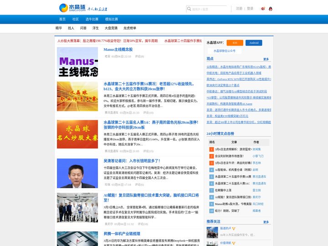This screenshot has width=328, height=246.
Task: Open the 吴清答记者问 article title
Action: tap(132, 161)
